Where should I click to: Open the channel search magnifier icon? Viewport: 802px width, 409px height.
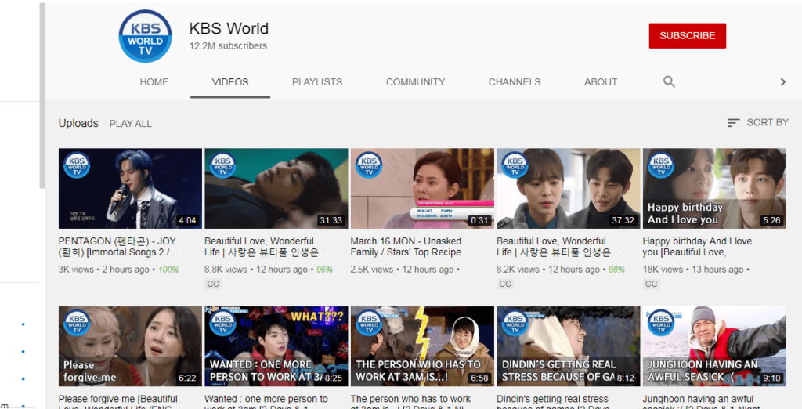coord(669,82)
